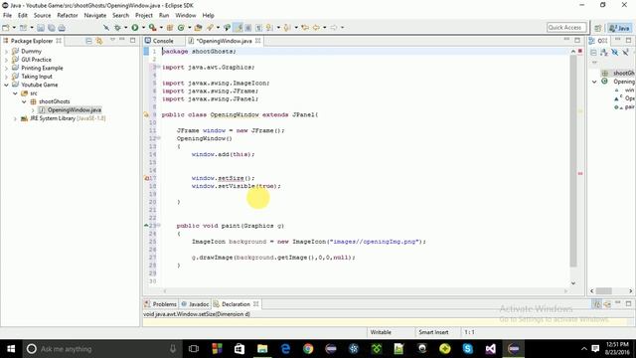
Task: Open the dropdown next to New Class icon
Action: (189, 28)
